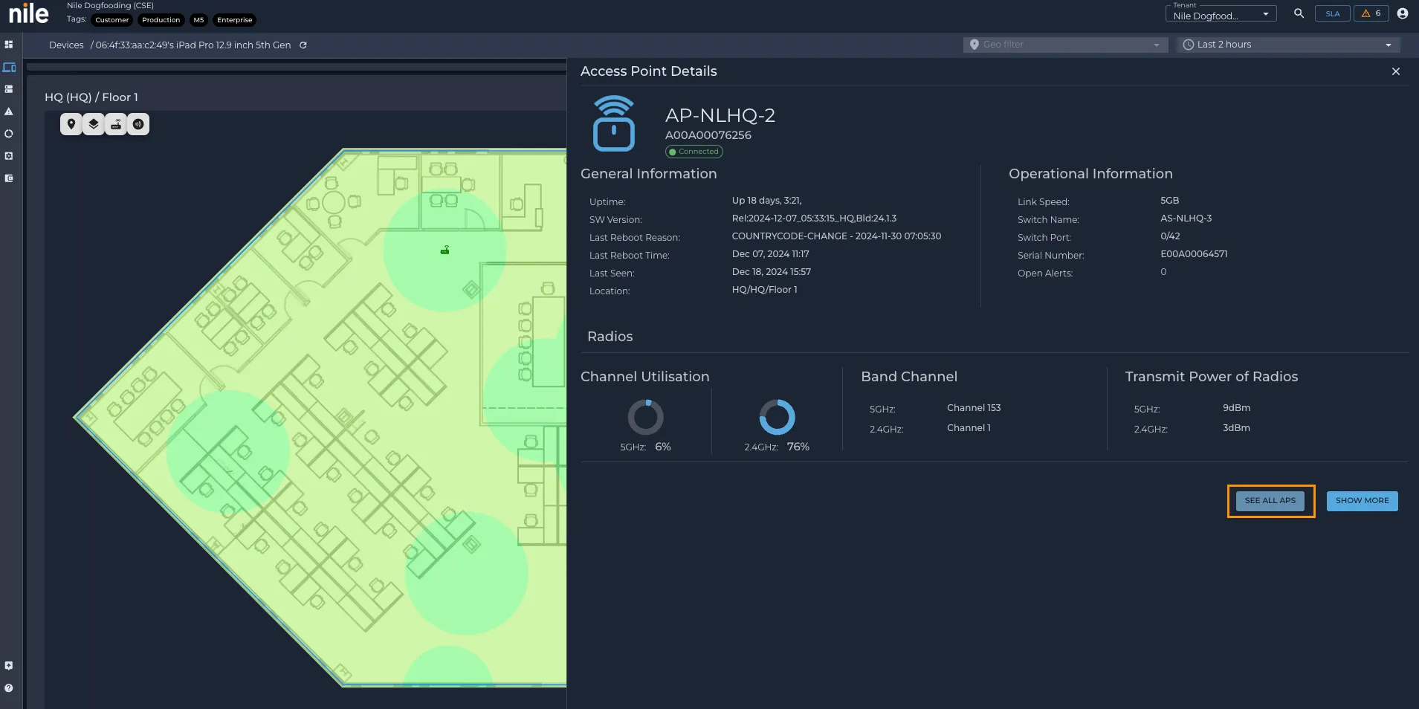The height and width of the screenshot is (709, 1419).
Task: Toggle the access point router map tool
Action: coord(116,124)
